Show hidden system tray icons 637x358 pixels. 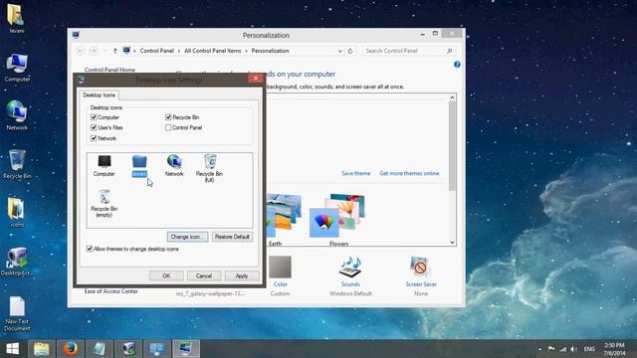tap(539, 349)
